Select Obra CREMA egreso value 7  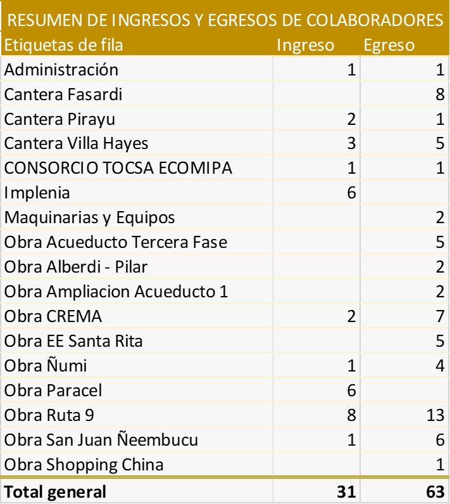440,316
